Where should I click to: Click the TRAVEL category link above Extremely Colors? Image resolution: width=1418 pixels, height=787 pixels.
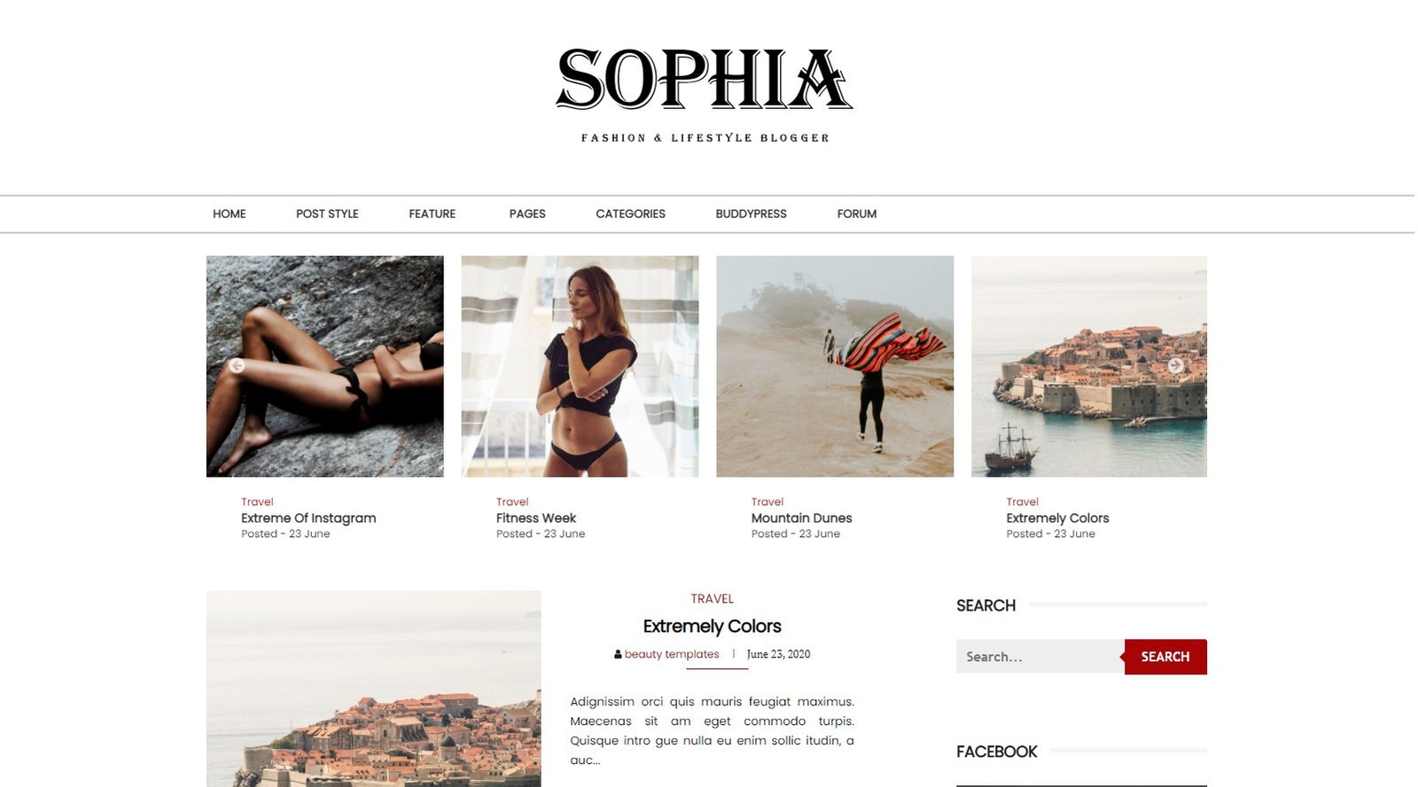pos(713,599)
